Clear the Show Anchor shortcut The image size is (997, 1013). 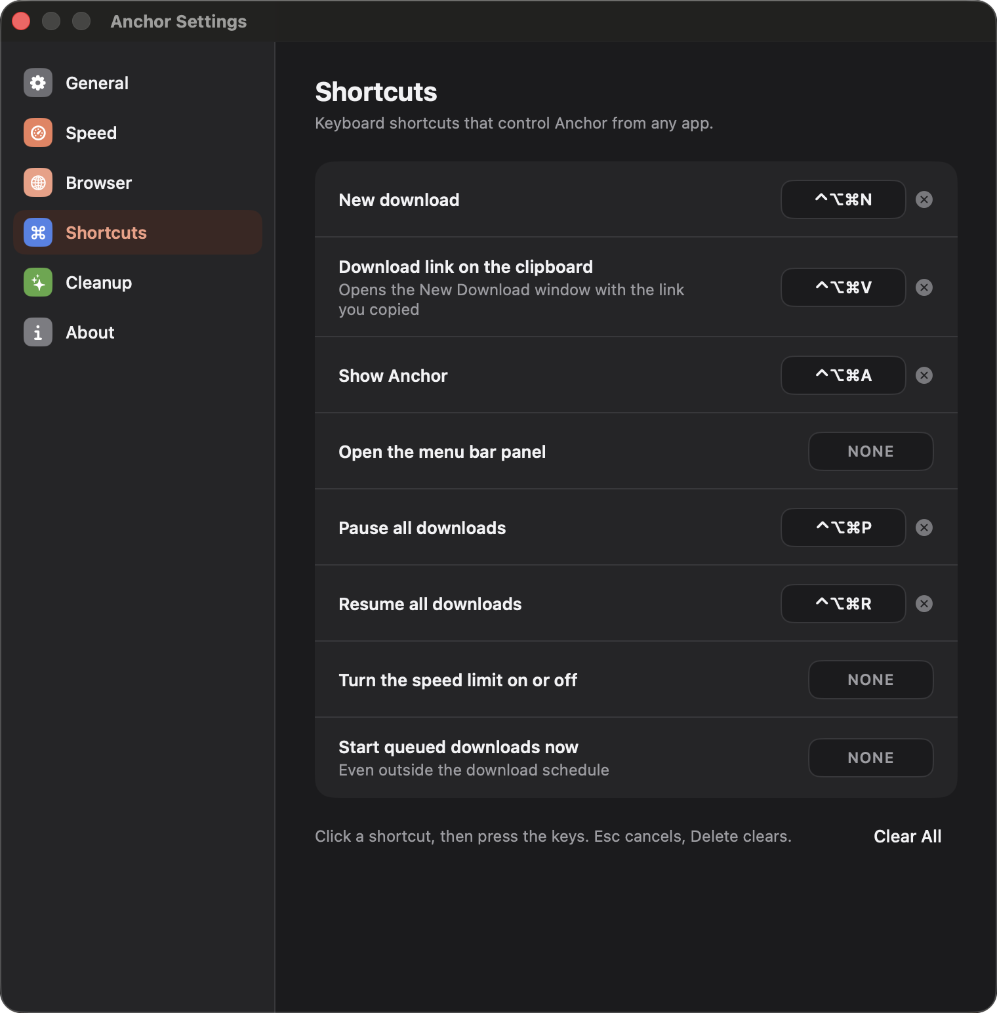924,375
